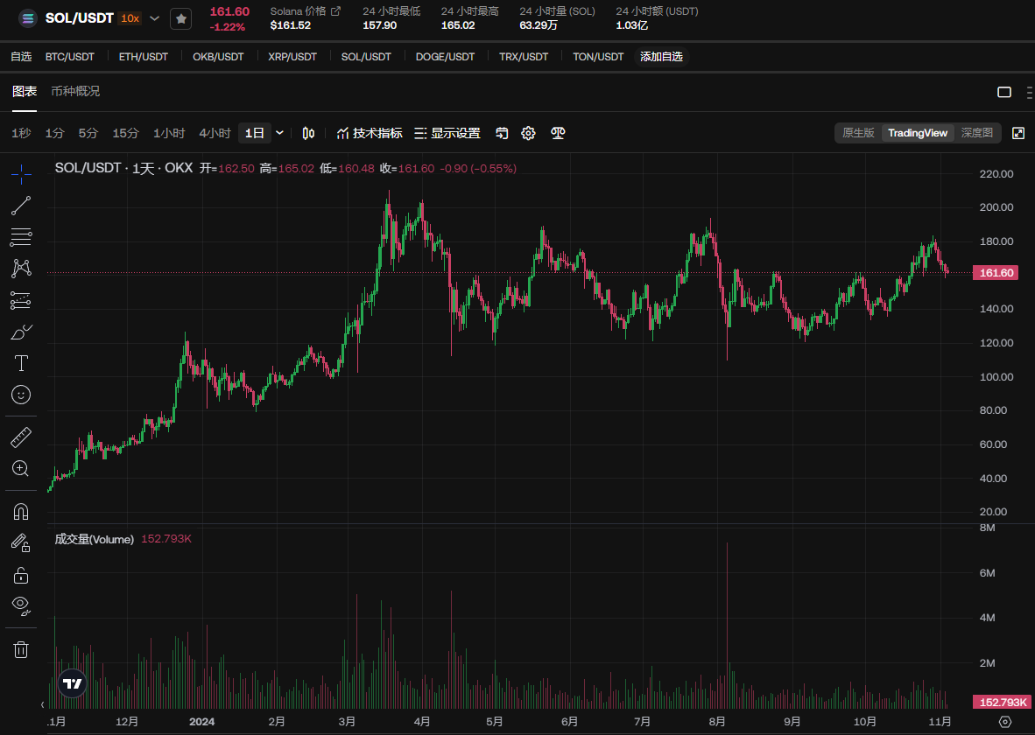This screenshot has height=735, width=1035.
Task: Select ETH/USDT from watchlist
Action: coord(144,57)
